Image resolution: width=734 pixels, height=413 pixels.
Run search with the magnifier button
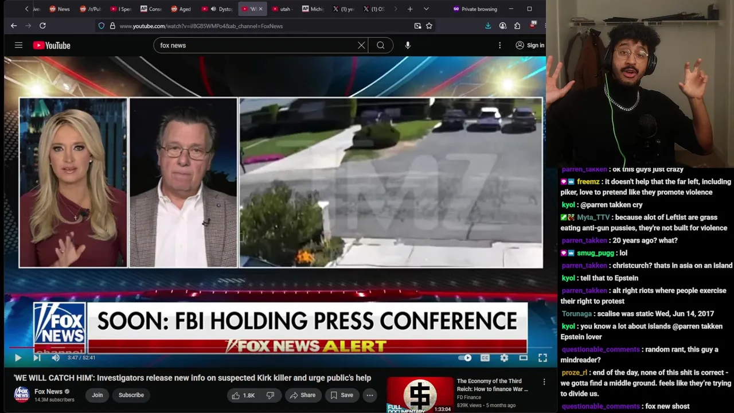380,45
